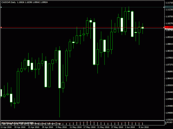Click the 23 Apr 2010 date label

[x=34, y=127]
